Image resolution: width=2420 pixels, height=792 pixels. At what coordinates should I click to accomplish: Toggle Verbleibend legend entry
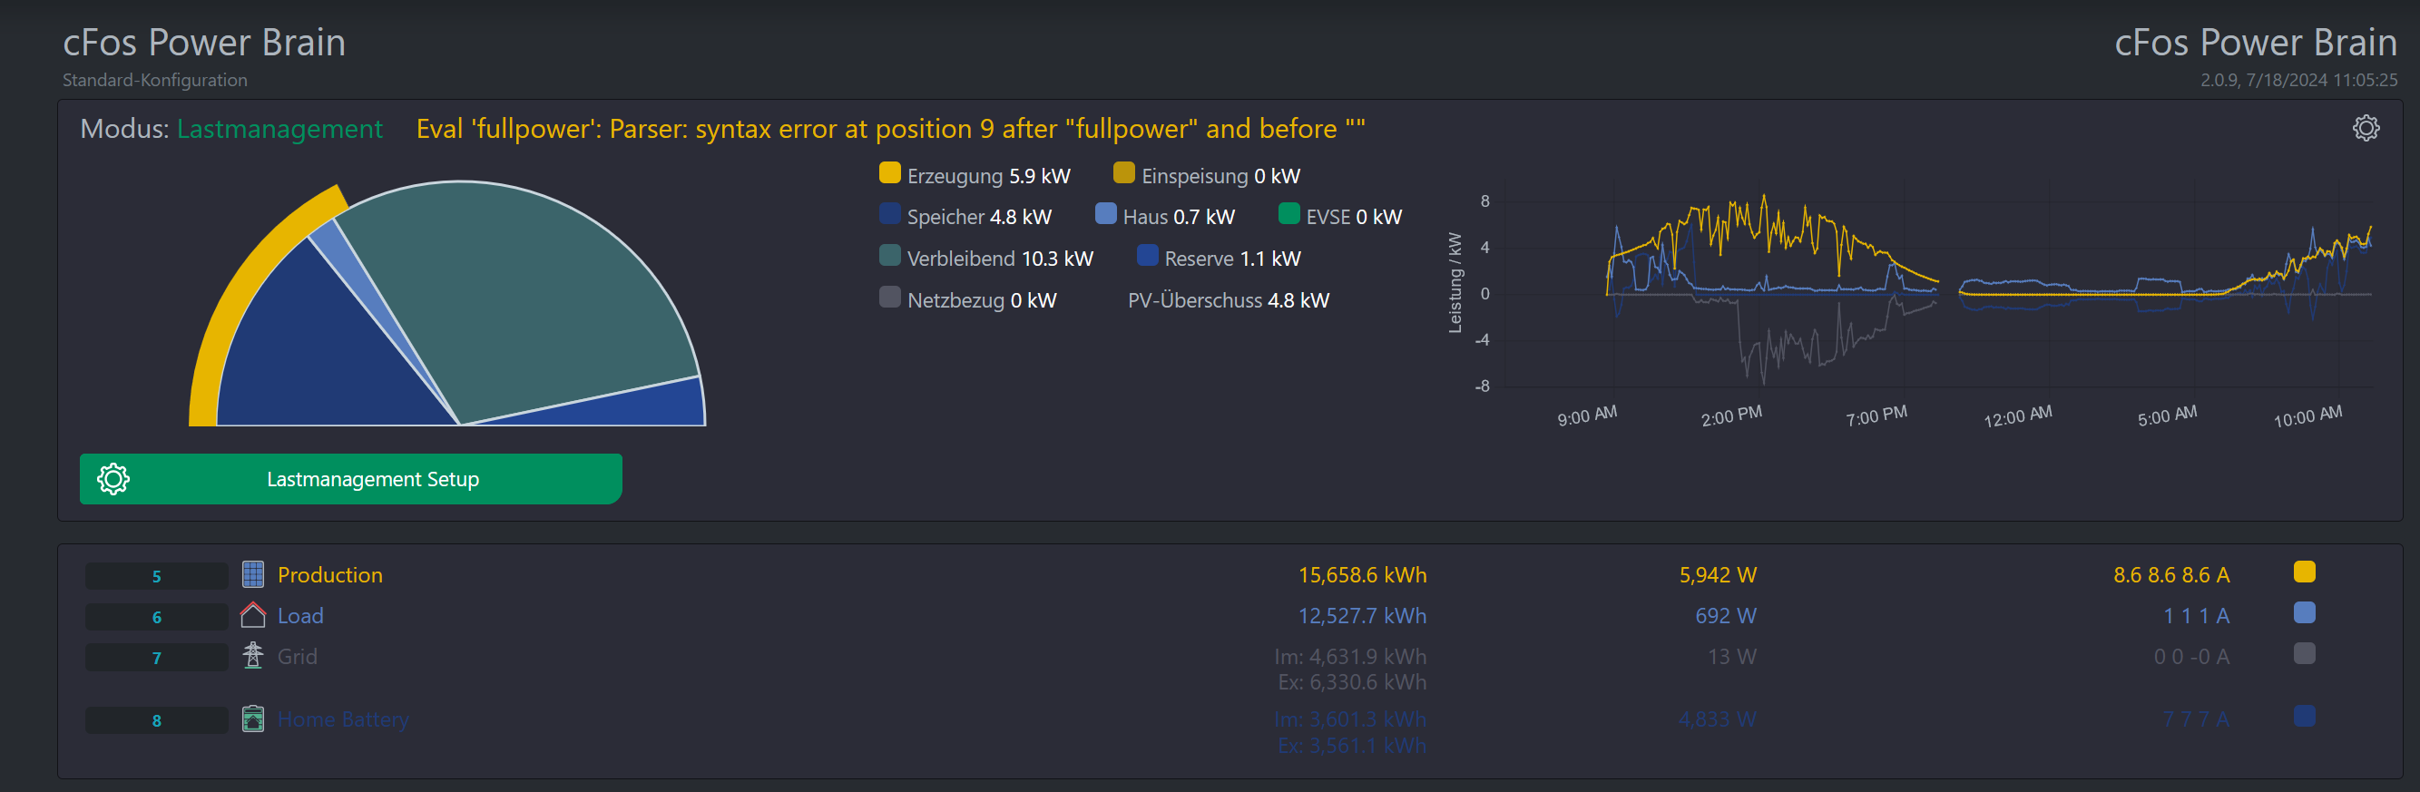(x=985, y=259)
